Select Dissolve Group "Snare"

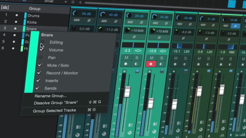(x=56, y=103)
